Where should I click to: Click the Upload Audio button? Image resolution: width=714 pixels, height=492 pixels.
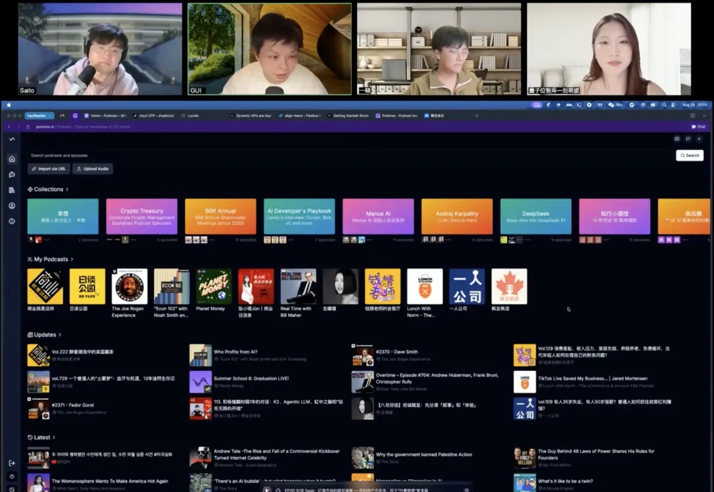pos(92,168)
